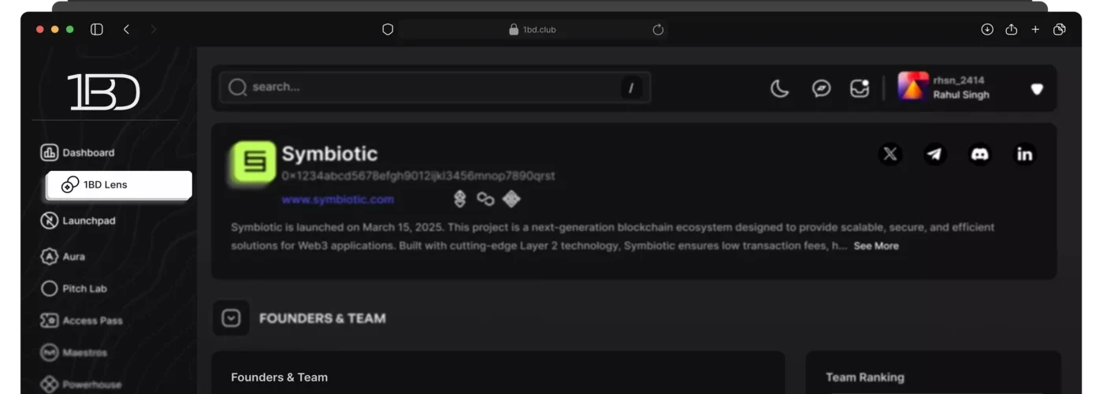Click the Symbiotic project title

[x=329, y=154]
